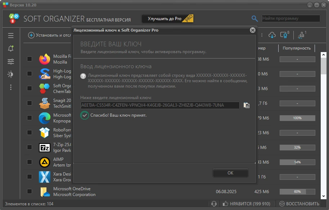Click the search magnifier icon
The width and height of the screenshot is (329, 210).
(254, 19)
